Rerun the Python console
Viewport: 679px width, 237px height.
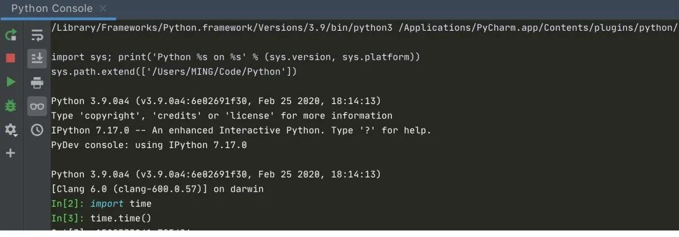click(11, 34)
